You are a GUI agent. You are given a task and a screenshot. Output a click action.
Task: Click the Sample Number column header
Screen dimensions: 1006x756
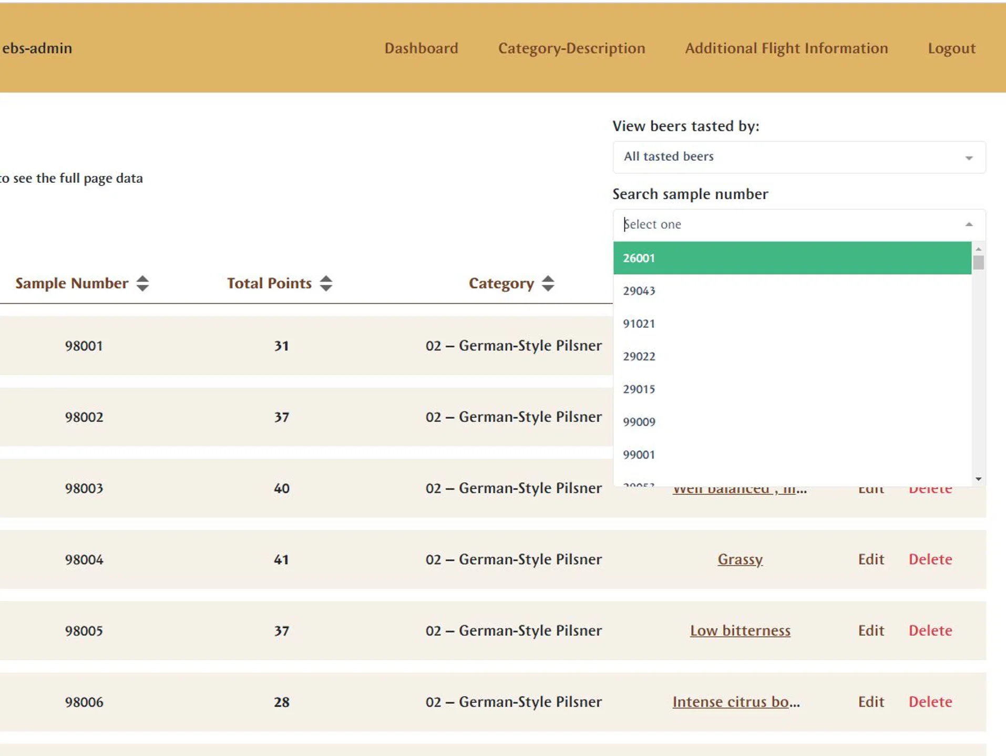tap(71, 283)
